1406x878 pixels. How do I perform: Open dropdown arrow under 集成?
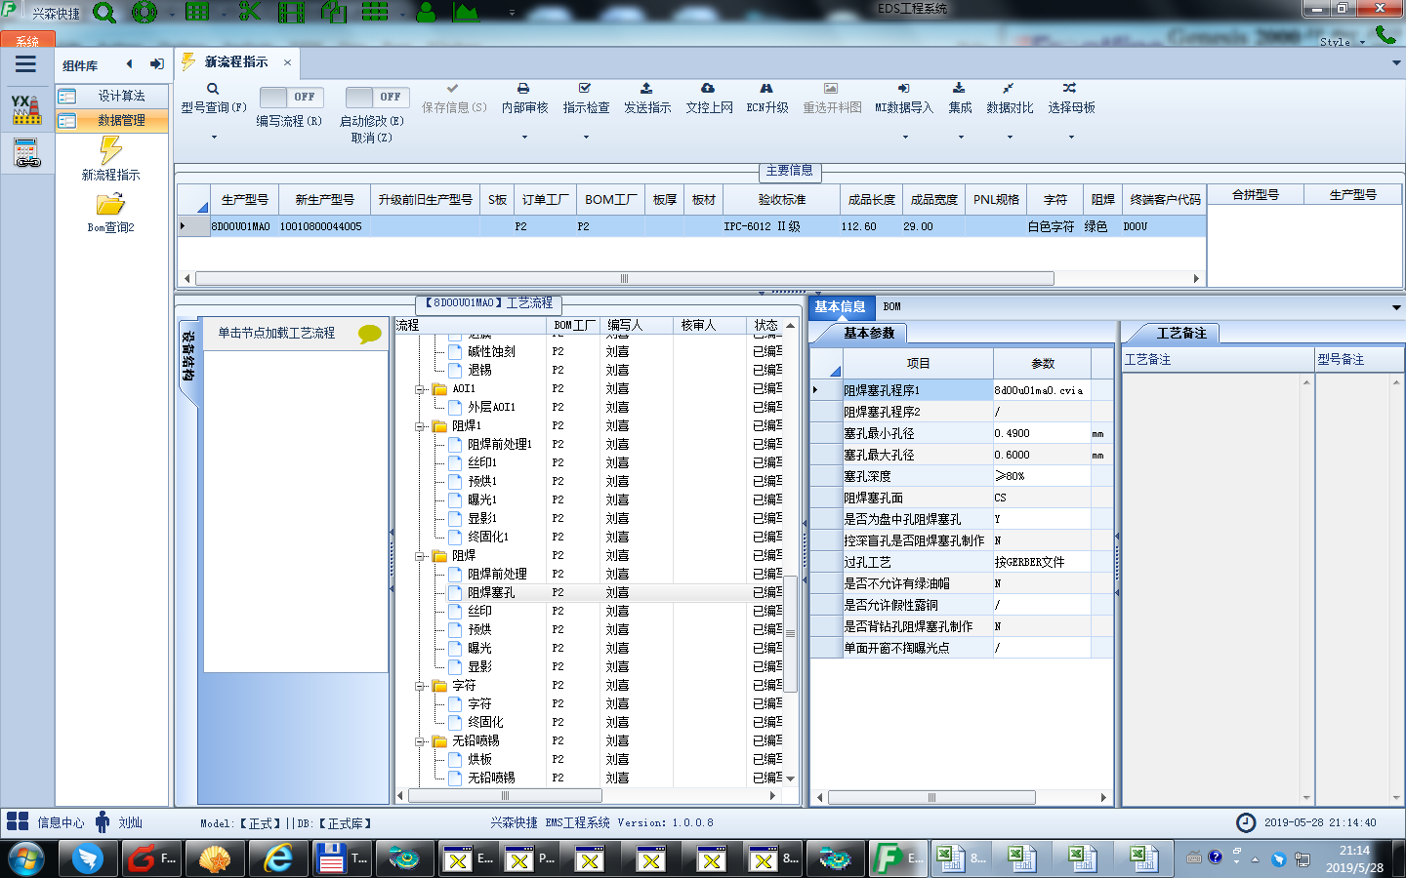click(x=961, y=138)
